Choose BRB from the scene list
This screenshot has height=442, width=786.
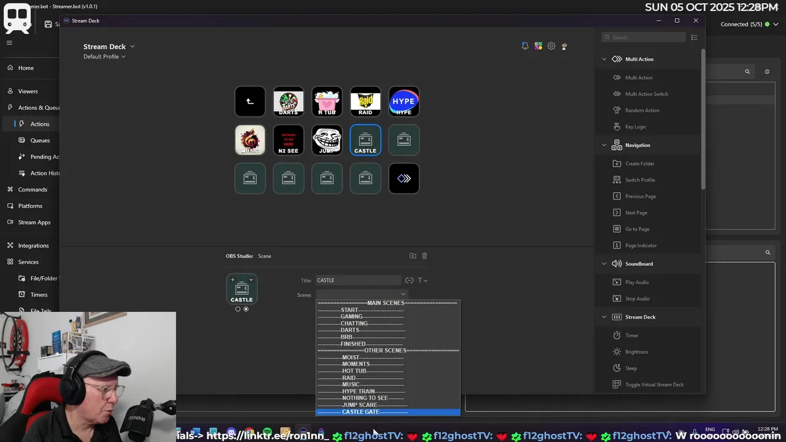[388, 337]
